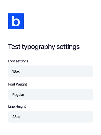Click the 'Test typography settings' heading
Viewport: 101px width, 135px height.
click(x=44, y=47)
